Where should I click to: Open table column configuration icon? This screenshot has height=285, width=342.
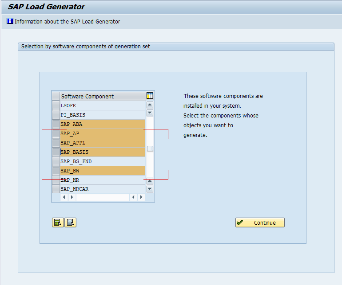tap(150, 96)
